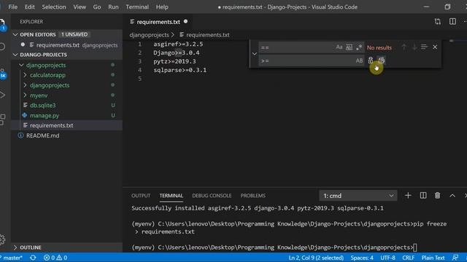The height and width of the screenshot is (262, 467).
Task: Toggle Use Regular Expression in find box
Action: click(359, 47)
